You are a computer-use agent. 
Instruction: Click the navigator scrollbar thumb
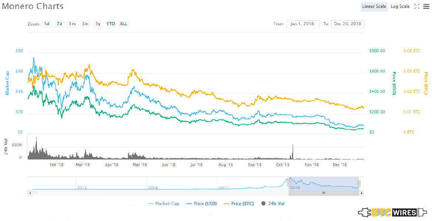[x=324, y=193]
